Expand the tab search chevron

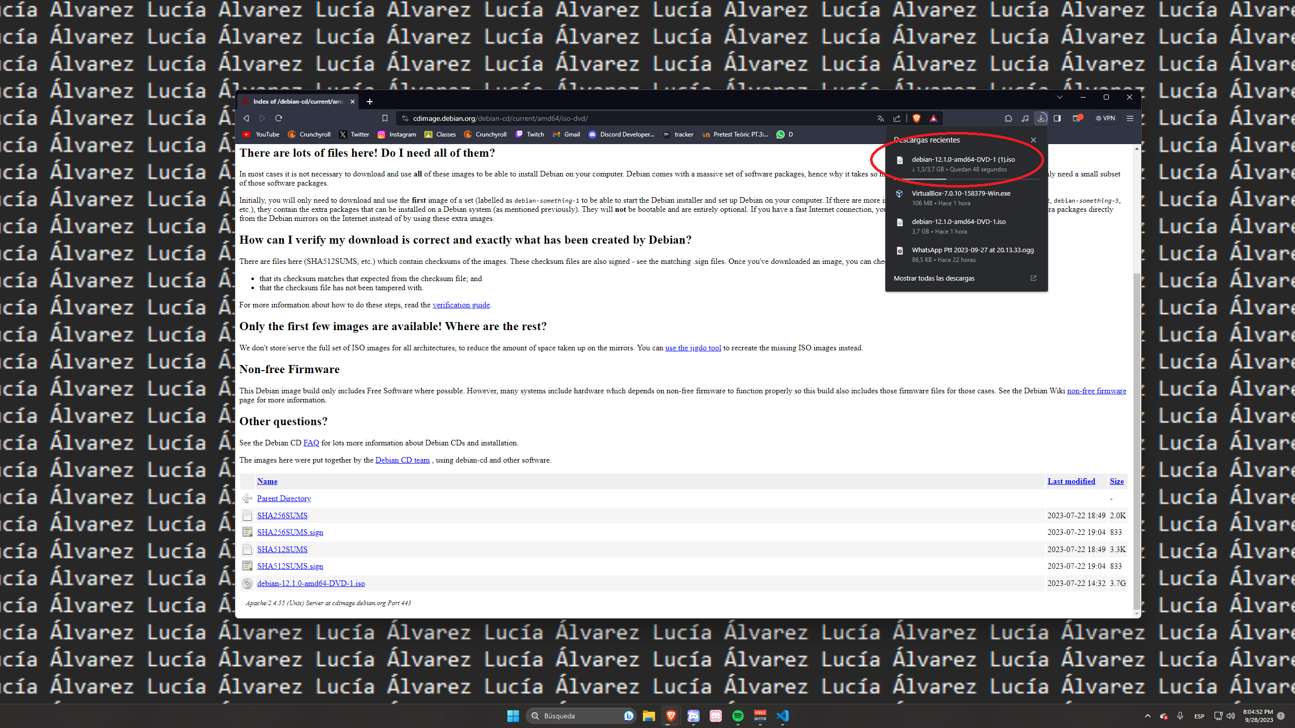pos(1059,97)
